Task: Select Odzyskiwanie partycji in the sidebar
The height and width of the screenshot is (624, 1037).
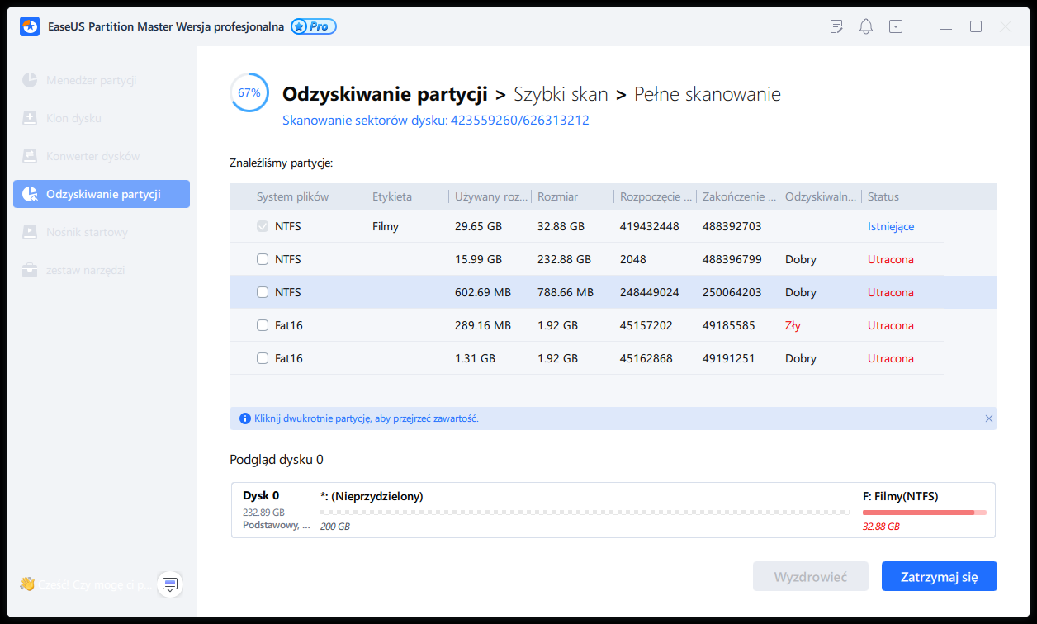Action: pyautogui.click(x=102, y=194)
